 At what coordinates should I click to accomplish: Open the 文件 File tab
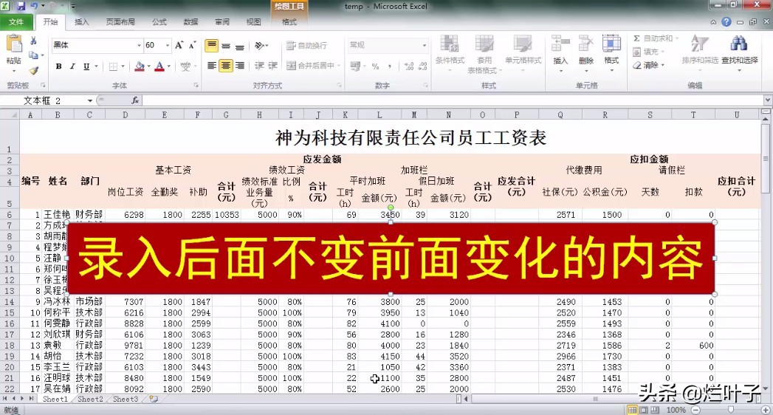16,22
